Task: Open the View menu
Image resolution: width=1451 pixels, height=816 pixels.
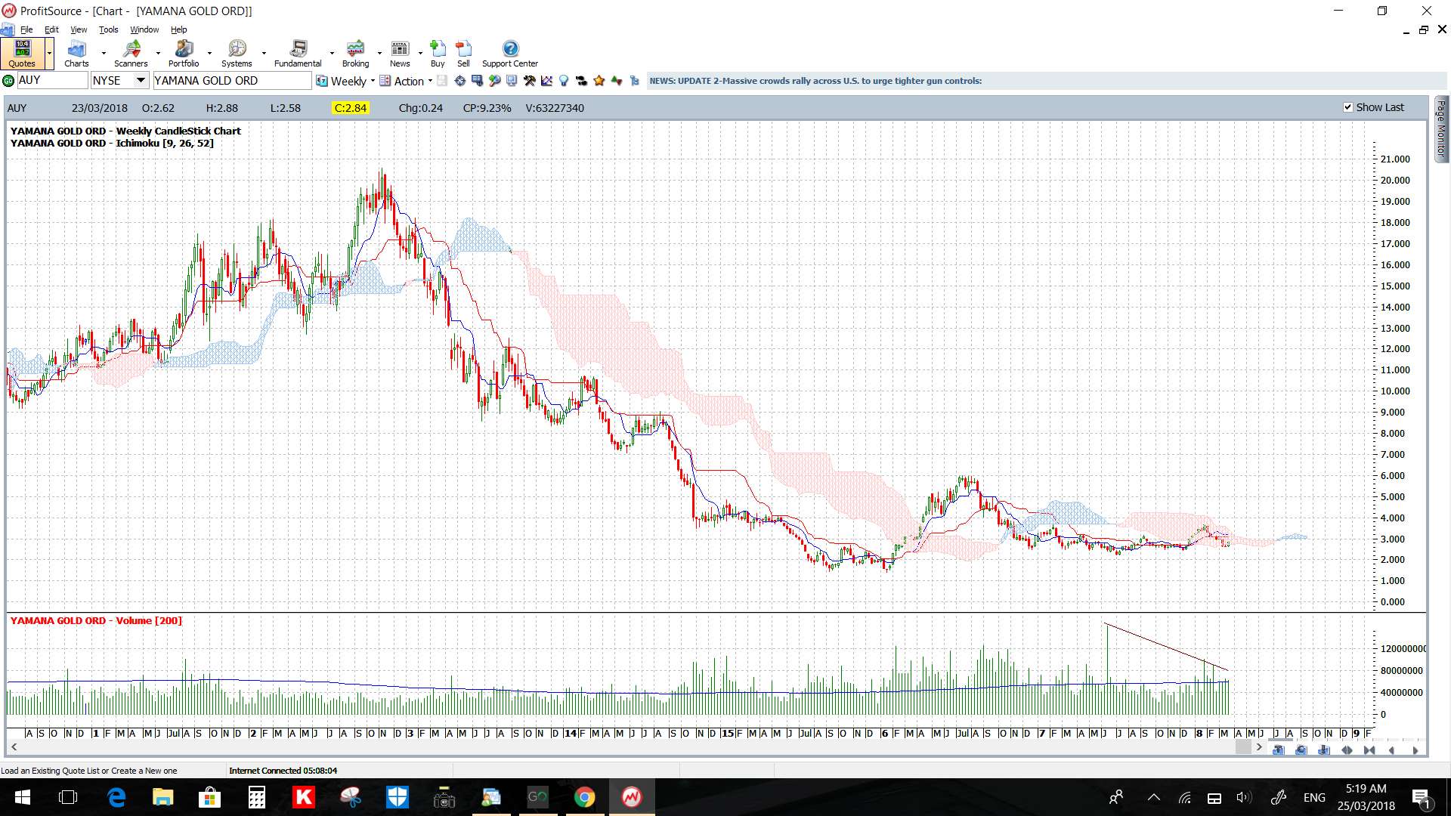Action: pos(79,29)
